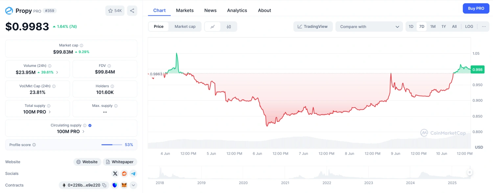Open the Whitepaper link
493x193 pixels.
coord(120,162)
